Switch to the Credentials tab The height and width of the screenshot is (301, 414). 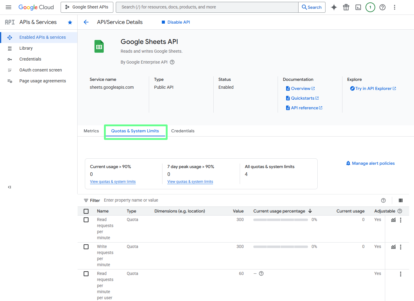pyautogui.click(x=183, y=131)
